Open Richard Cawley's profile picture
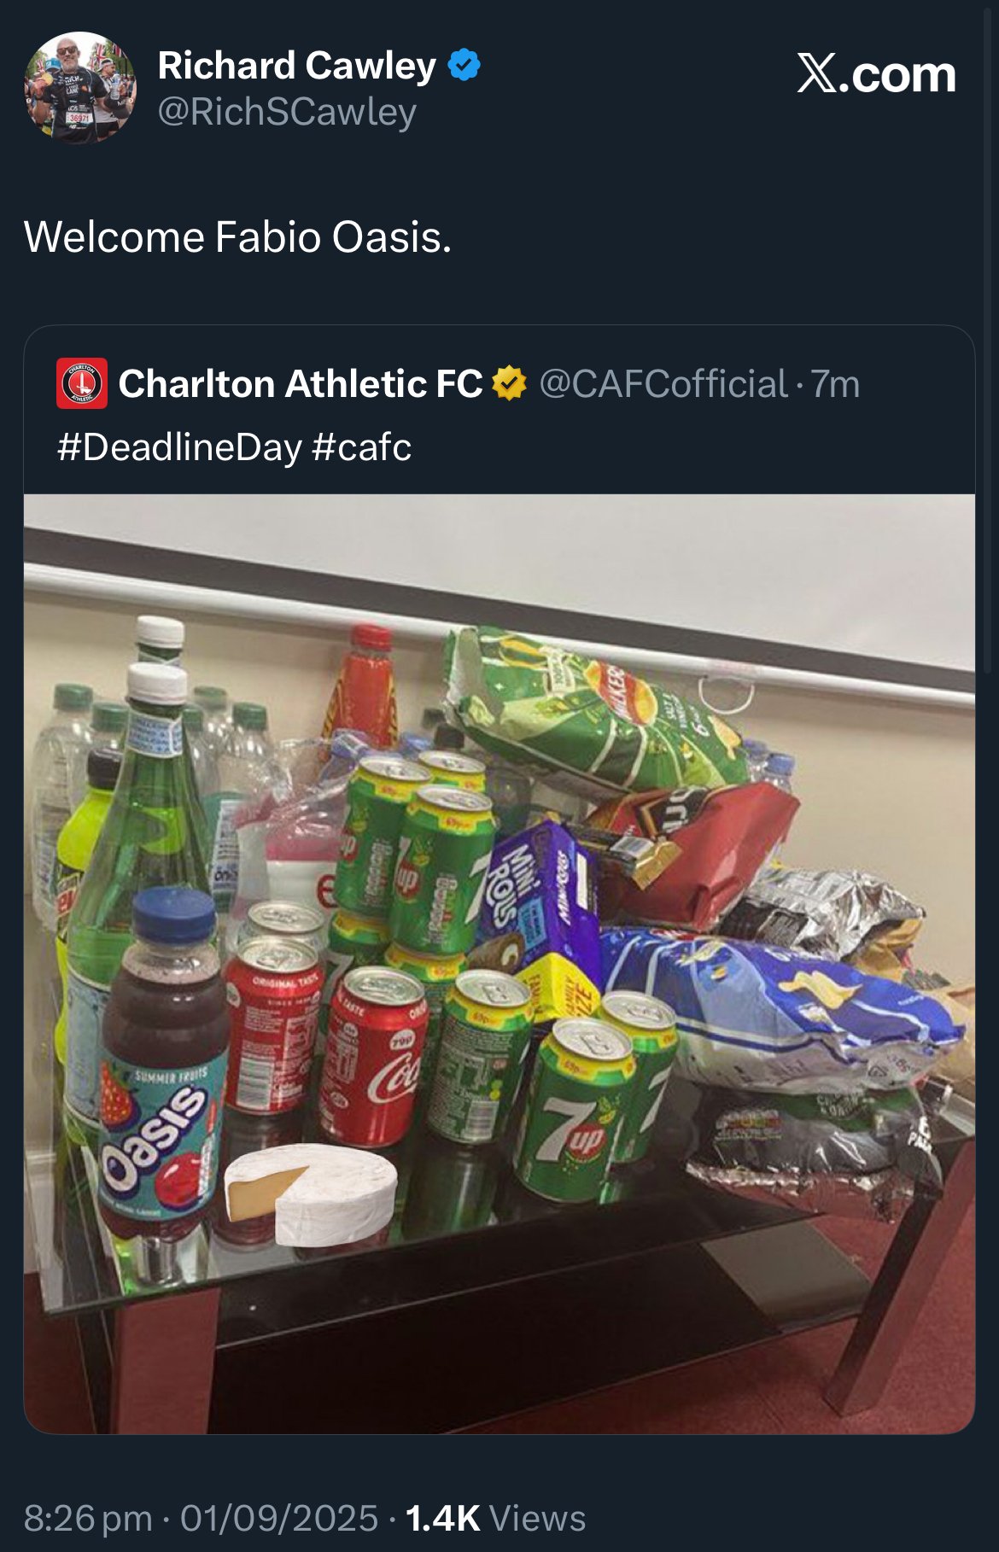This screenshot has width=999, height=1552. tap(80, 87)
